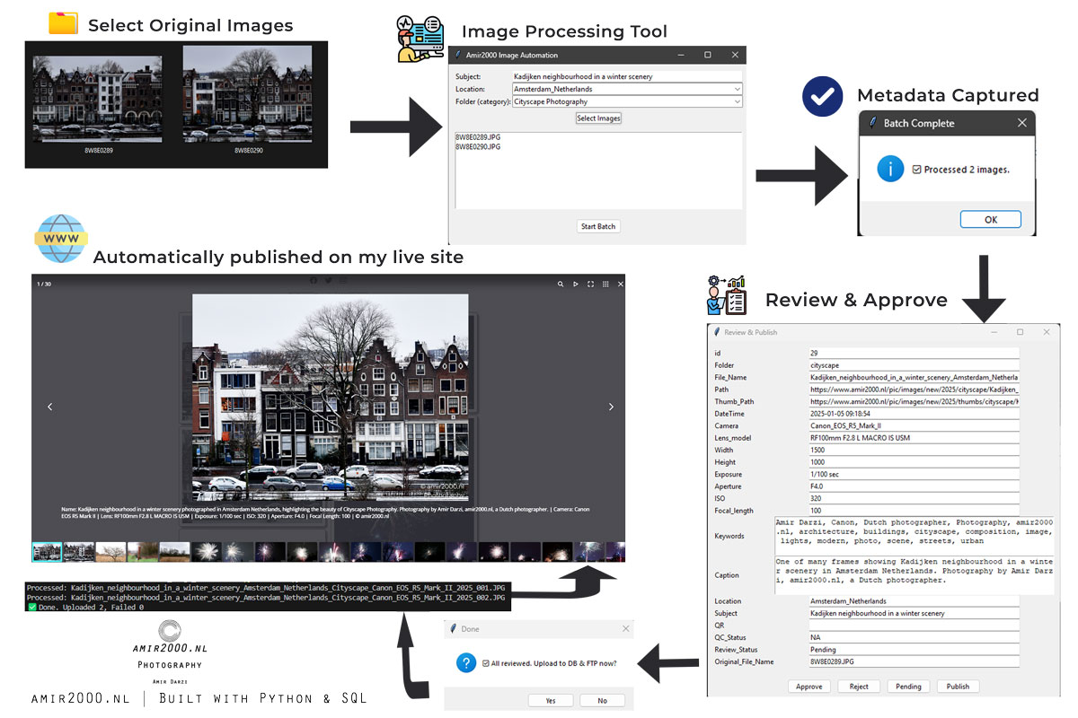The width and height of the screenshot is (1078, 718).
Task: Toggle fullscreen mode in the gallery viewer
Action: pos(590,284)
